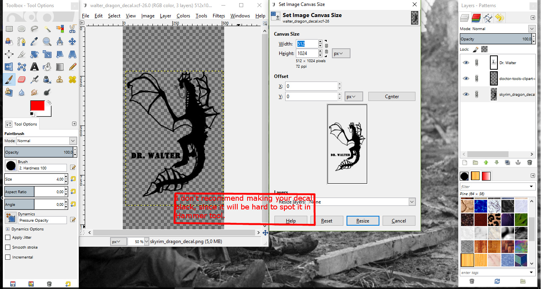Open the Offset unit px dropdown
The image size is (541, 289).
[354, 97]
